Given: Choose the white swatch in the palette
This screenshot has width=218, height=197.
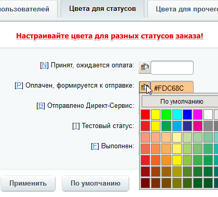Looking at the screenshot, I should pyautogui.click(x=208, y=115).
